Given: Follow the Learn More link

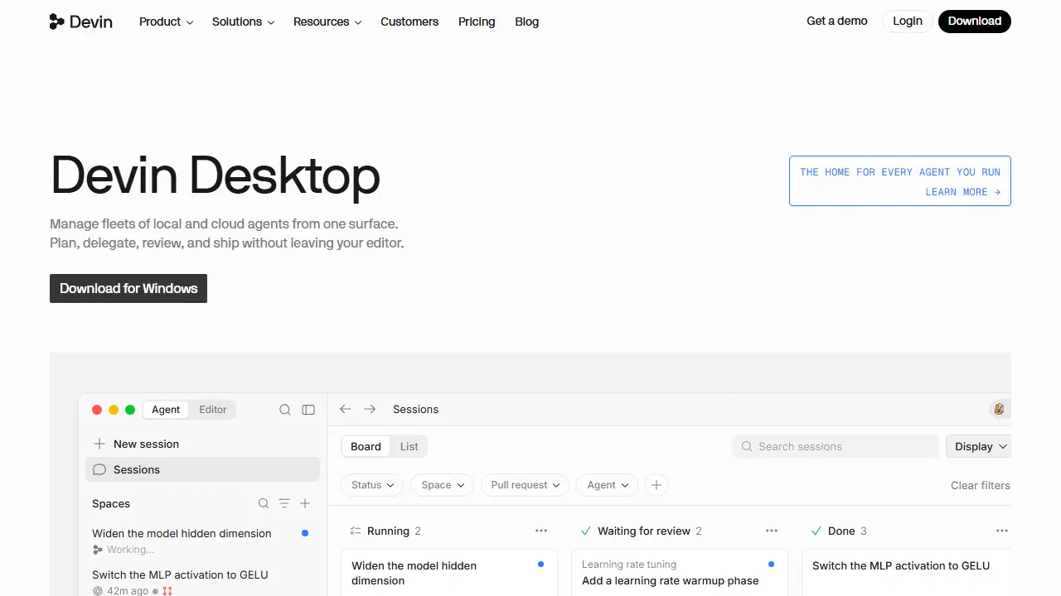Looking at the screenshot, I should point(962,192).
